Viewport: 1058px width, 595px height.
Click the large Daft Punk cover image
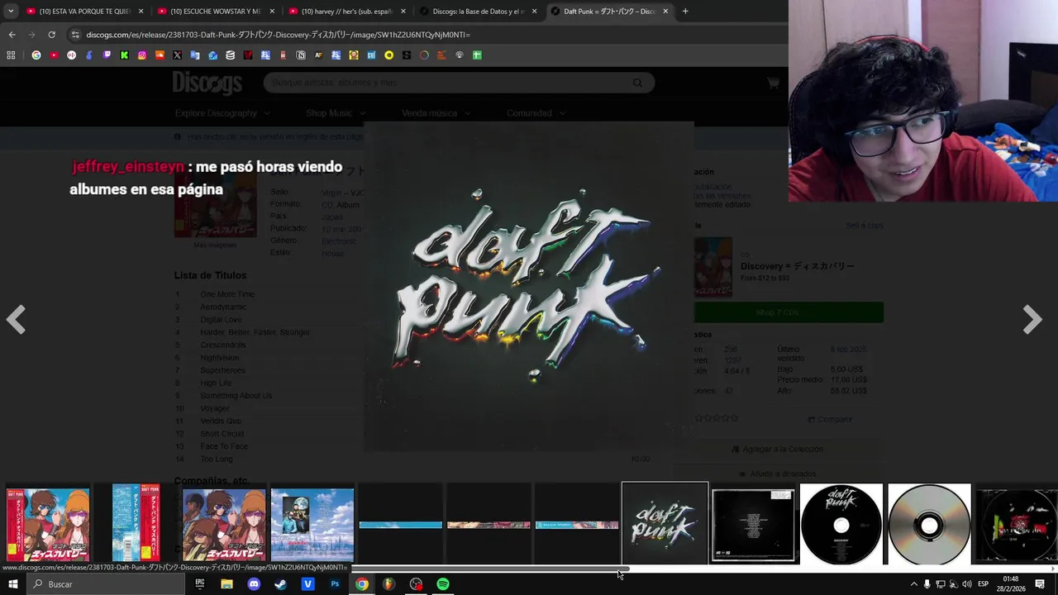pyautogui.click(x=529, y=287)
